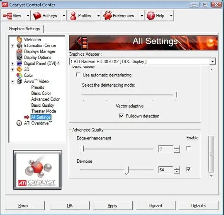Expand the 3D tree node
This screenshot has height=215, width=224.
[12, 69]
